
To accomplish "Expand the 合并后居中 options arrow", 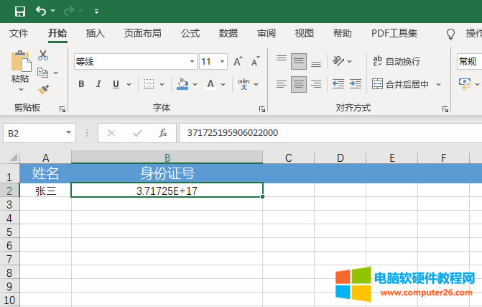I will click(x=439, y=84).
